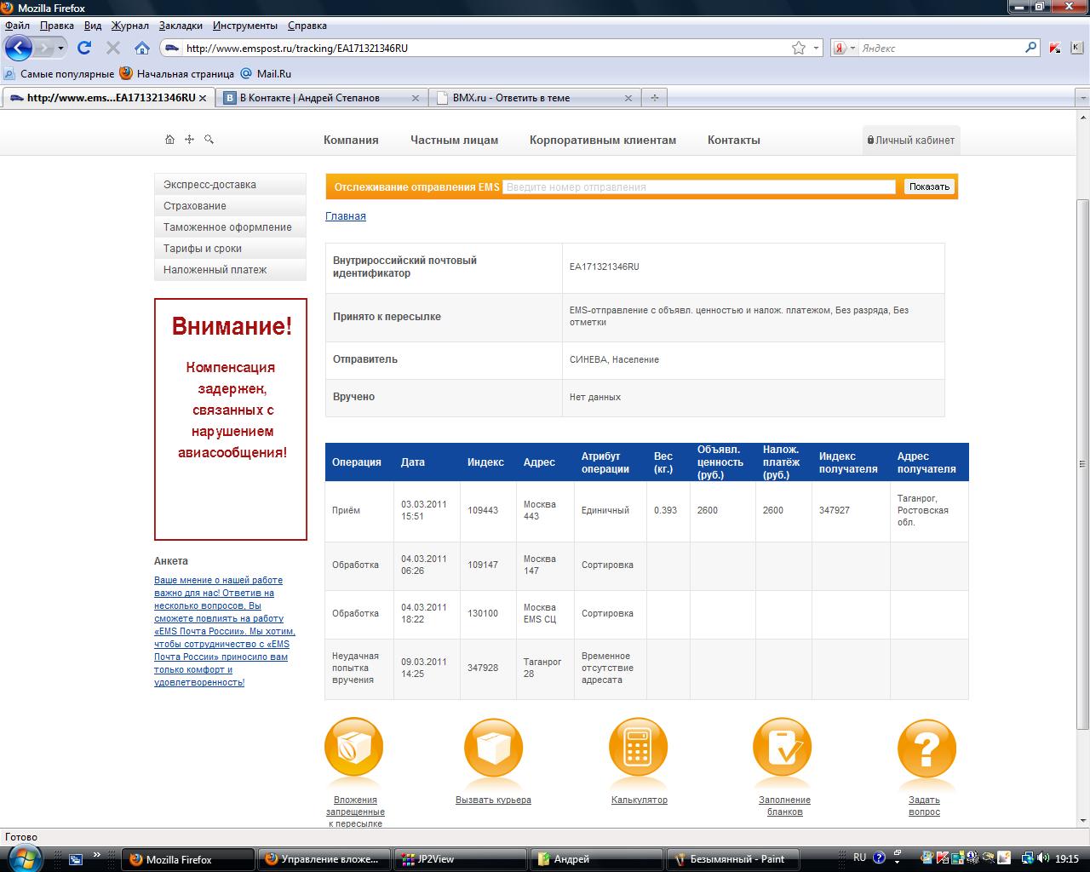
Task: Expand the address bar history dropdown
Action: pos(817,48)
